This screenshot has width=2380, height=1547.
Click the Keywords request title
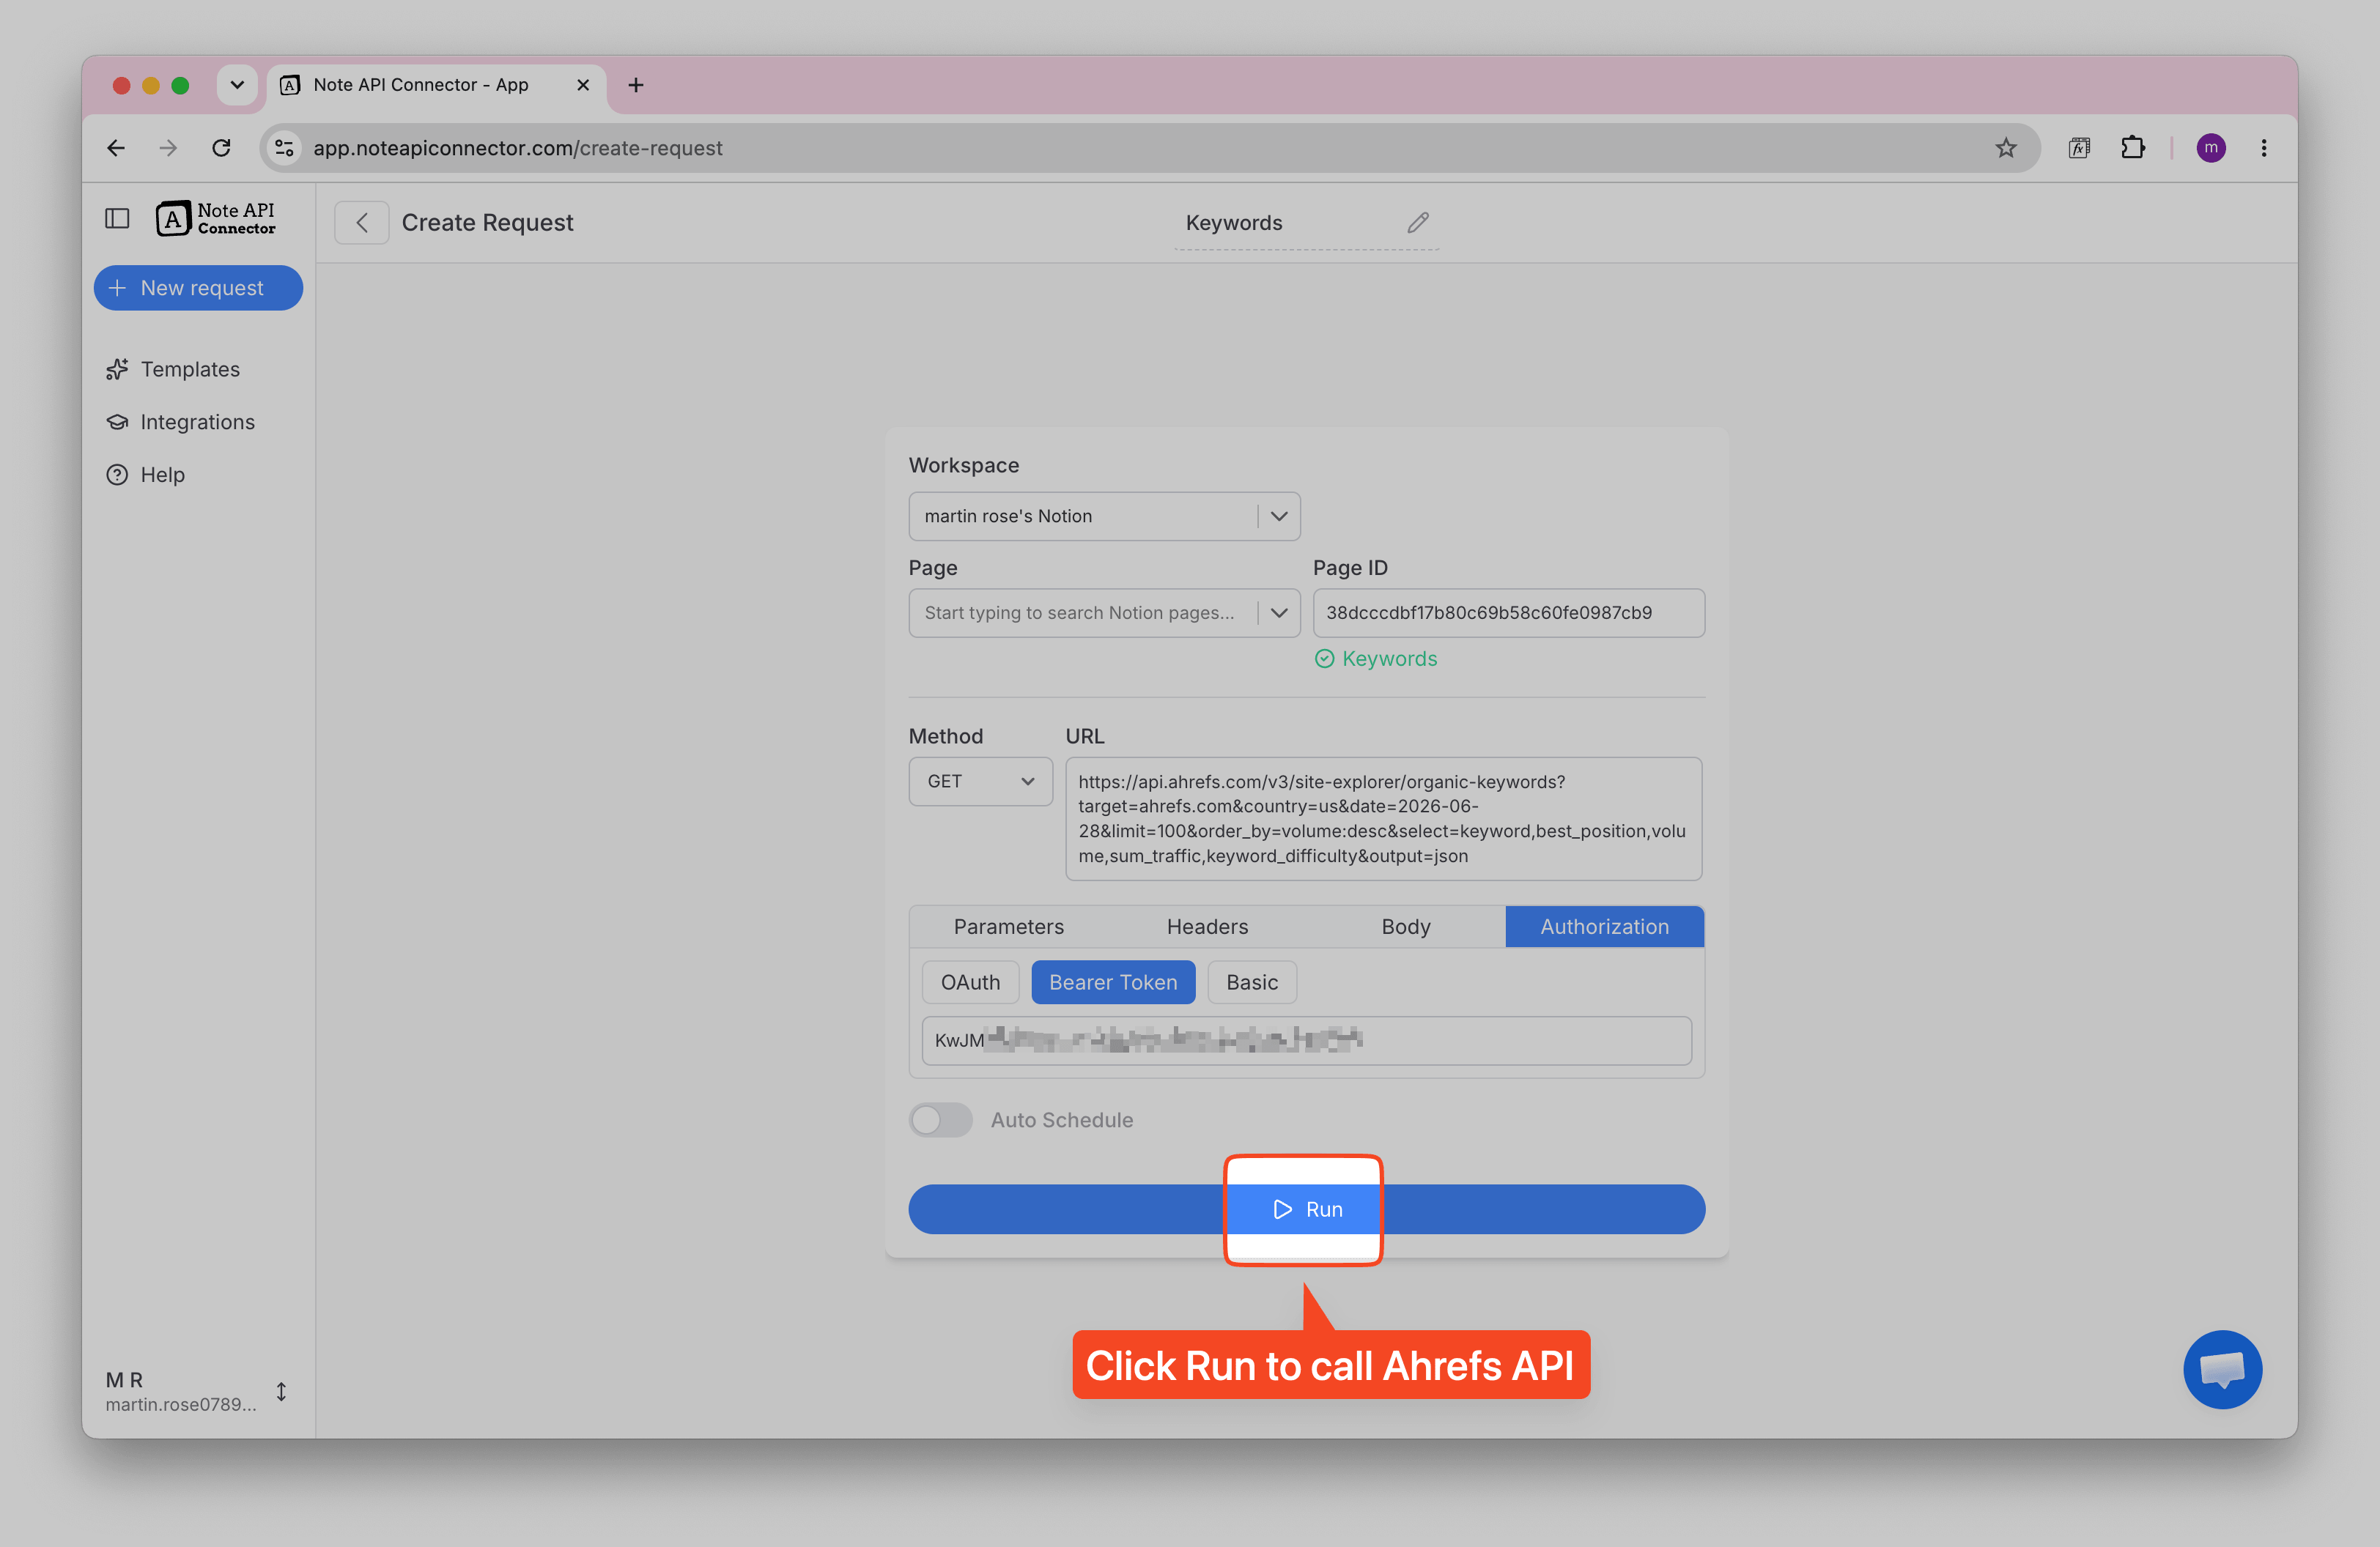click(1234, 223)
